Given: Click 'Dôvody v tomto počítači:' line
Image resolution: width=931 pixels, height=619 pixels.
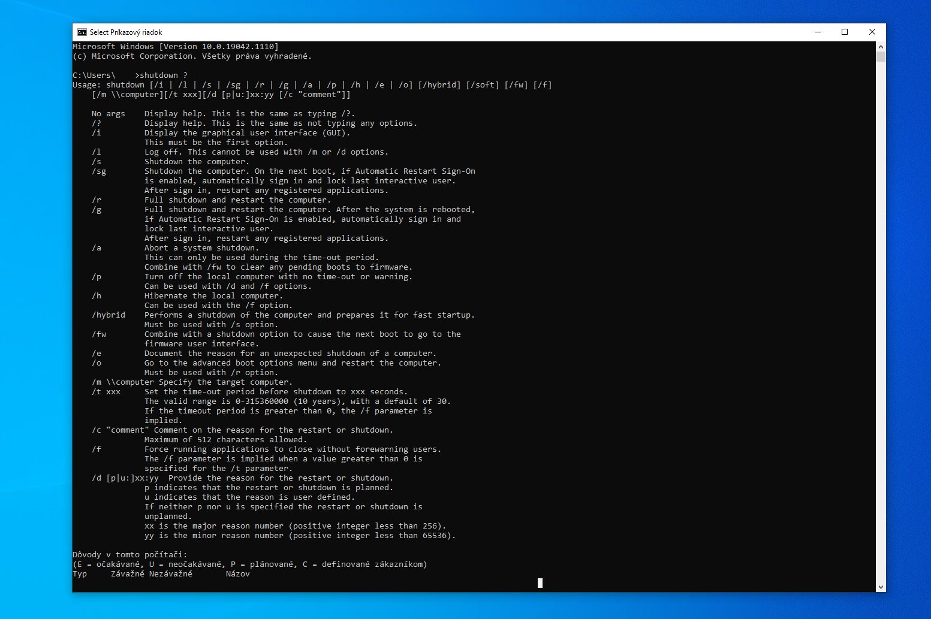Looking at the screenshot, I should [130, 555].
